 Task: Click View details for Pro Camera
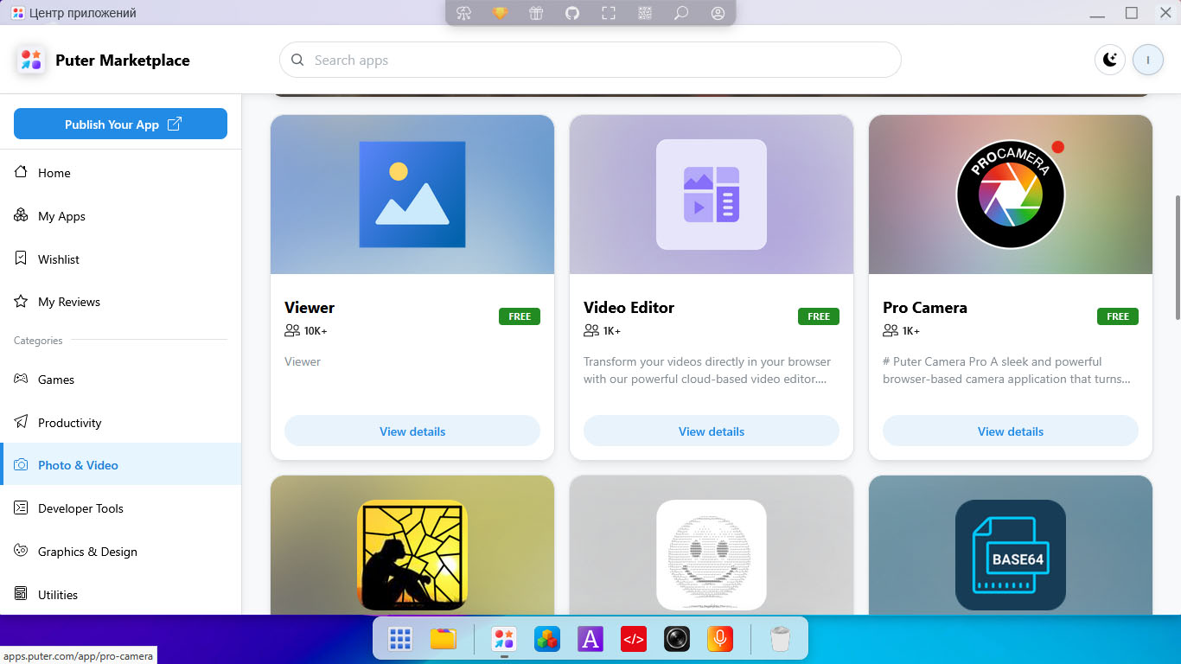(x=1011, y=431)
